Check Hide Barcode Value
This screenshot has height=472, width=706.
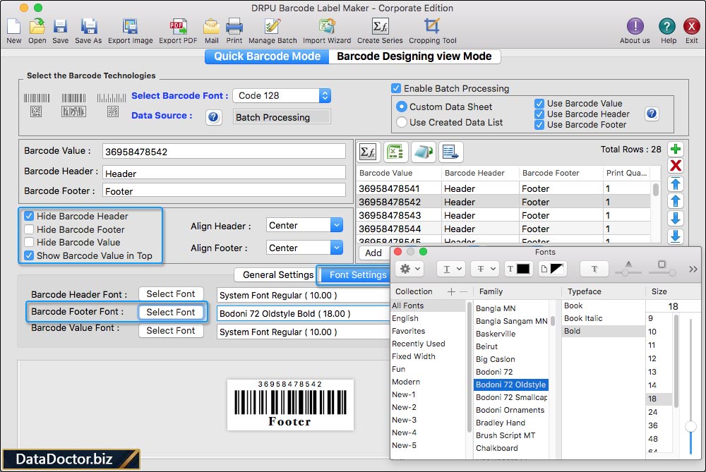(x=29, y=242)
